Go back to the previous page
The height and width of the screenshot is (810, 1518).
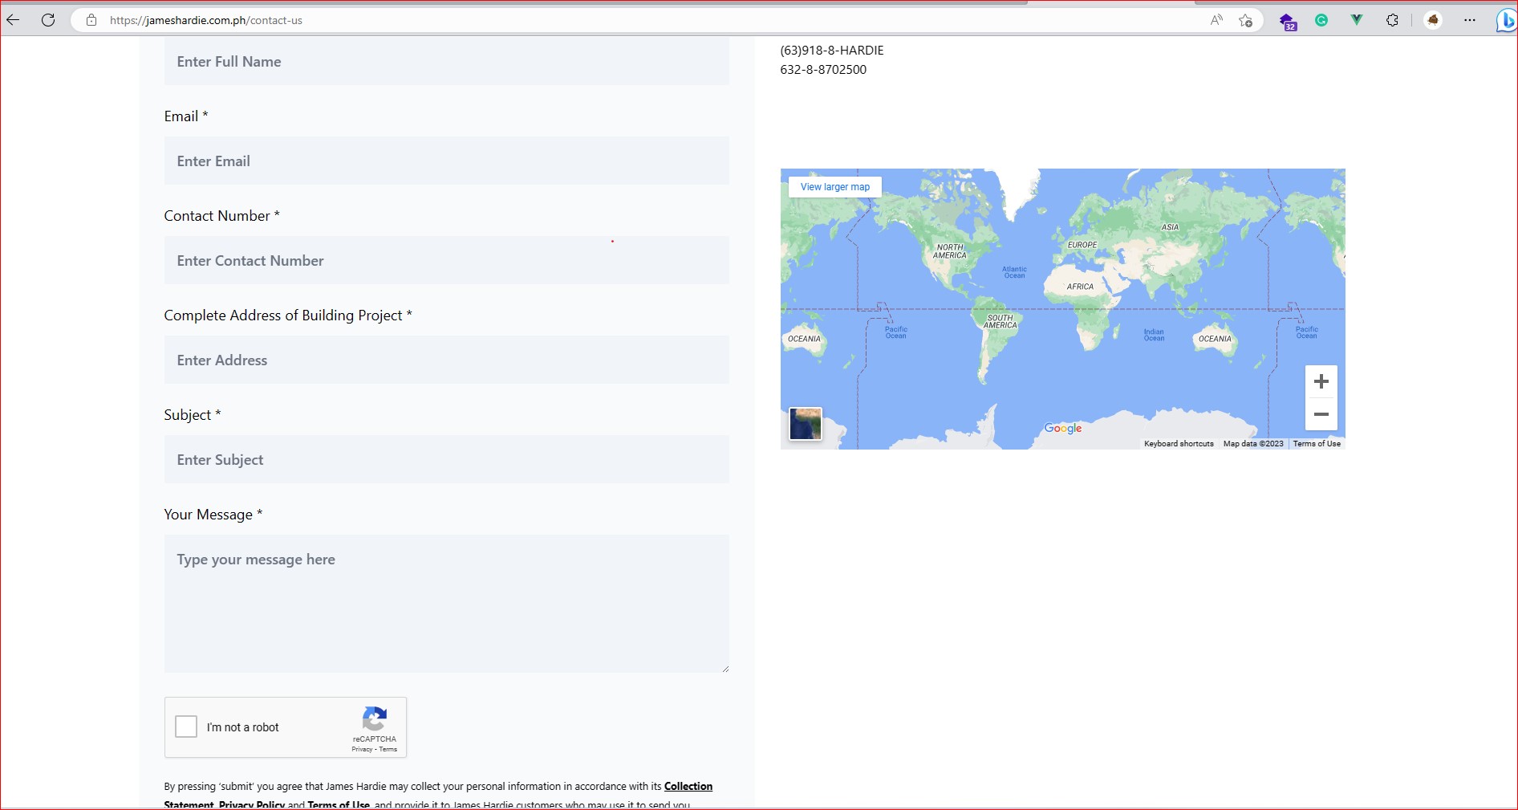pyautogui.click(x=13, y=20)
